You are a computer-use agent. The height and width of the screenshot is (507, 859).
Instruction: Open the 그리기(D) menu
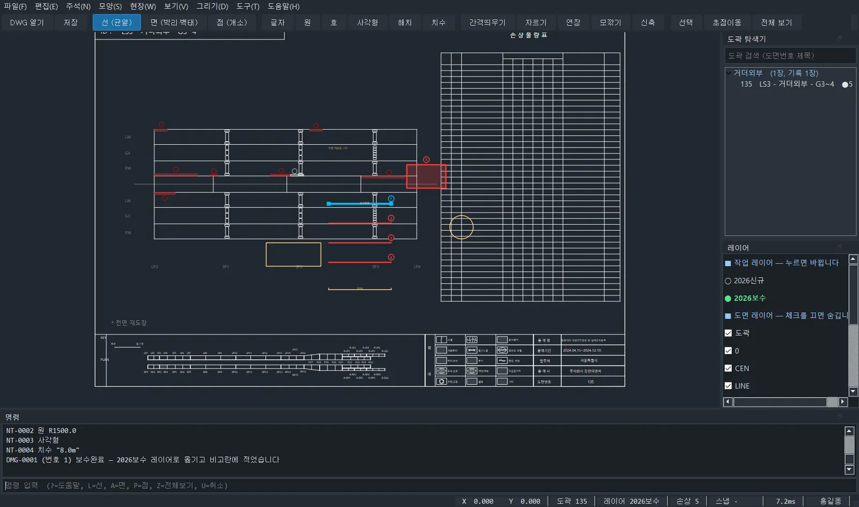[x=212, y=6]
